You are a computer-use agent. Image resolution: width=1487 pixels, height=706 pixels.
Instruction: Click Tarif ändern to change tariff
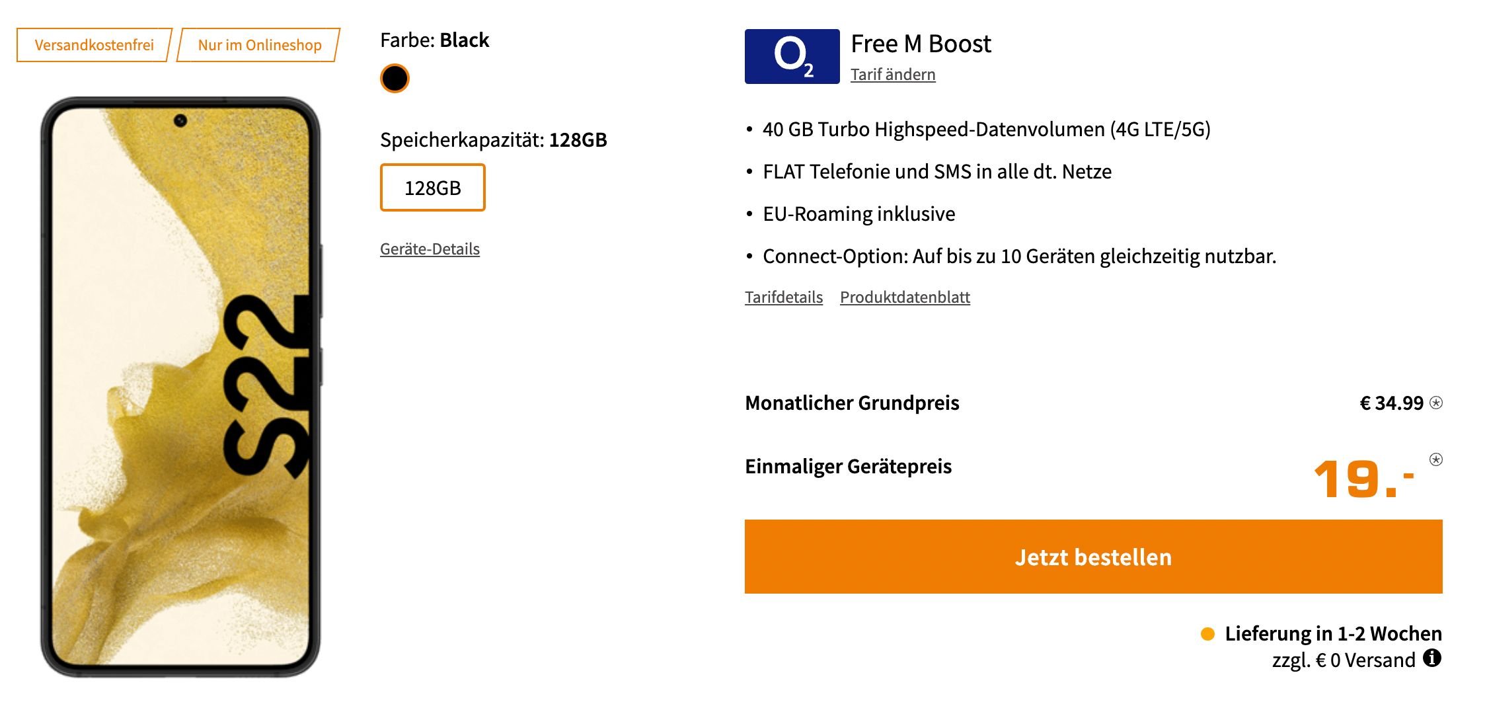893,75
